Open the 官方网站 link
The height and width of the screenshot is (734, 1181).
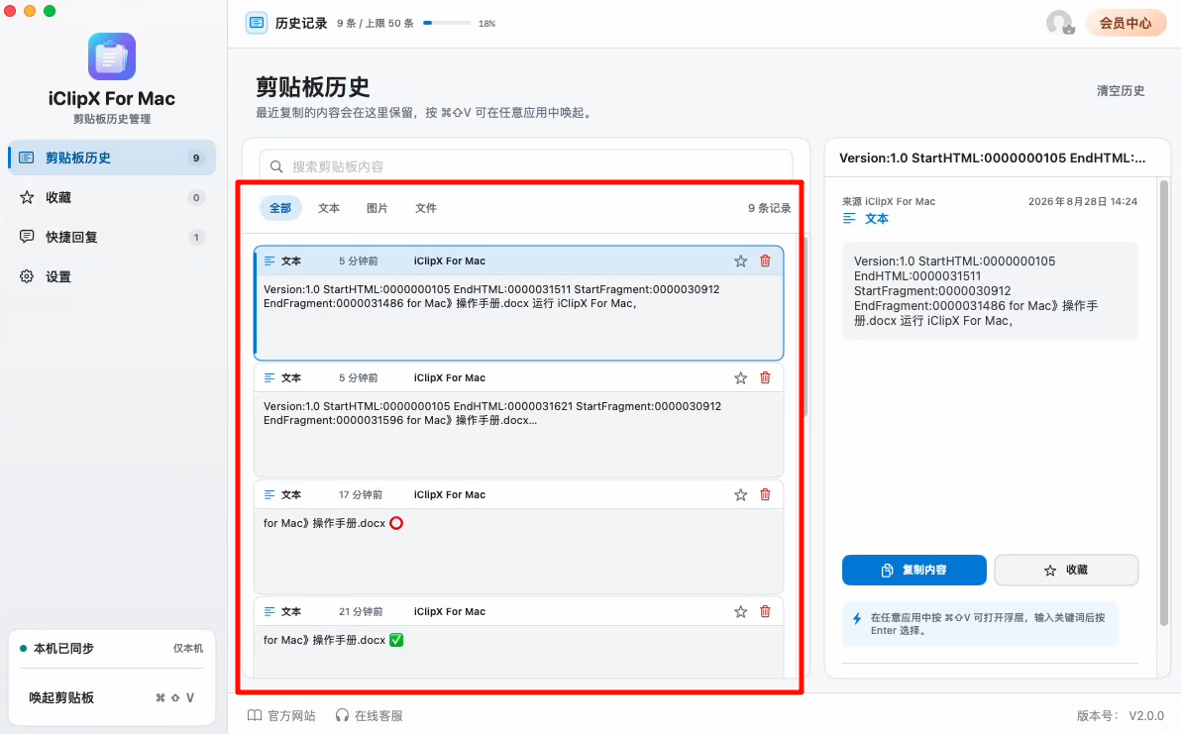[281, 715]
